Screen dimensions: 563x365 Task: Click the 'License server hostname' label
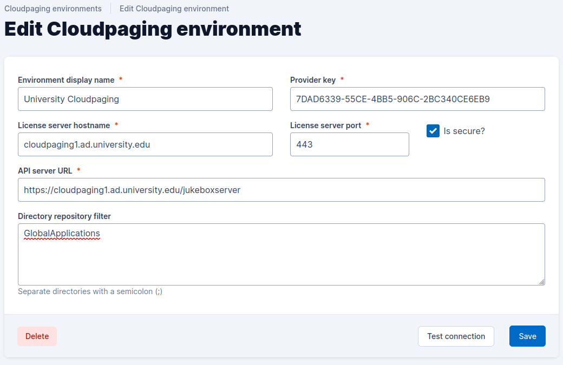point(64,125)
